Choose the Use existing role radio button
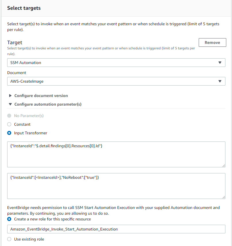232x246 pixels. pyautogui.click(x=9, y=239)
